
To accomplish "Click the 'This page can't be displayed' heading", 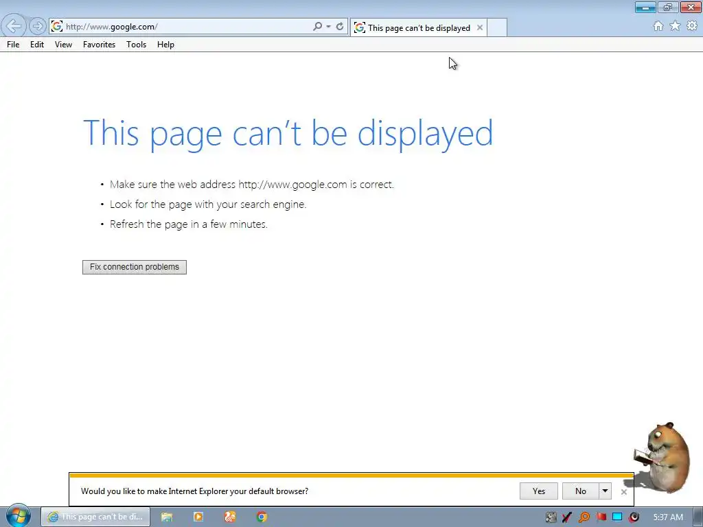I will [x=288, y=134].
